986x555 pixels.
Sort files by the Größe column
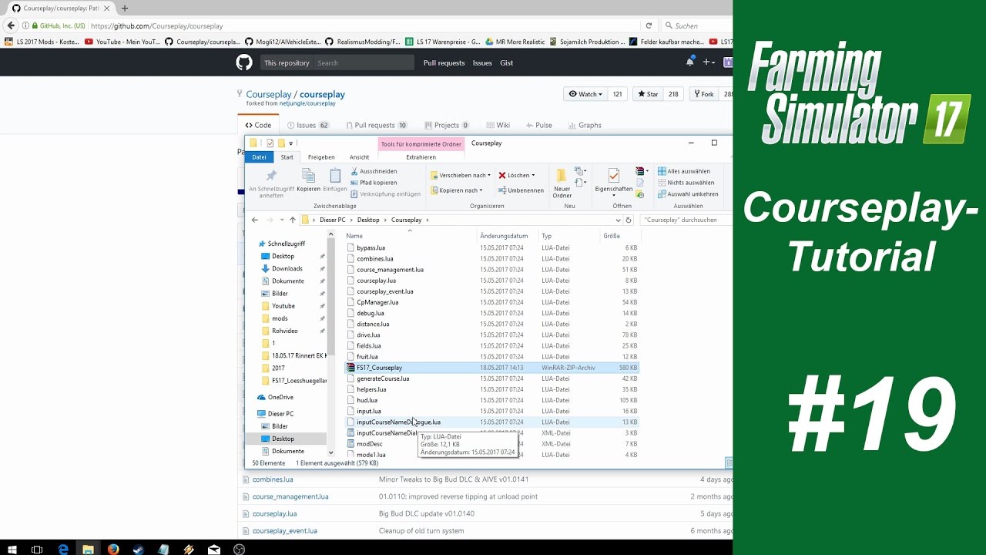point(619,236)
